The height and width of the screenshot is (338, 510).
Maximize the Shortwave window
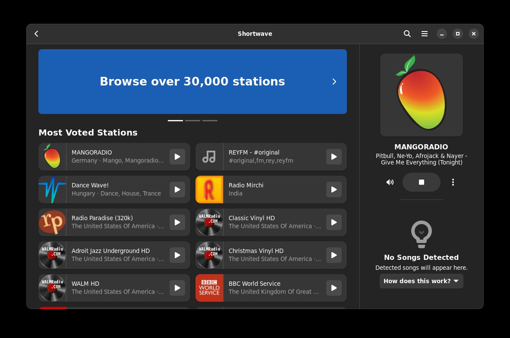click(x=458, y=34)
